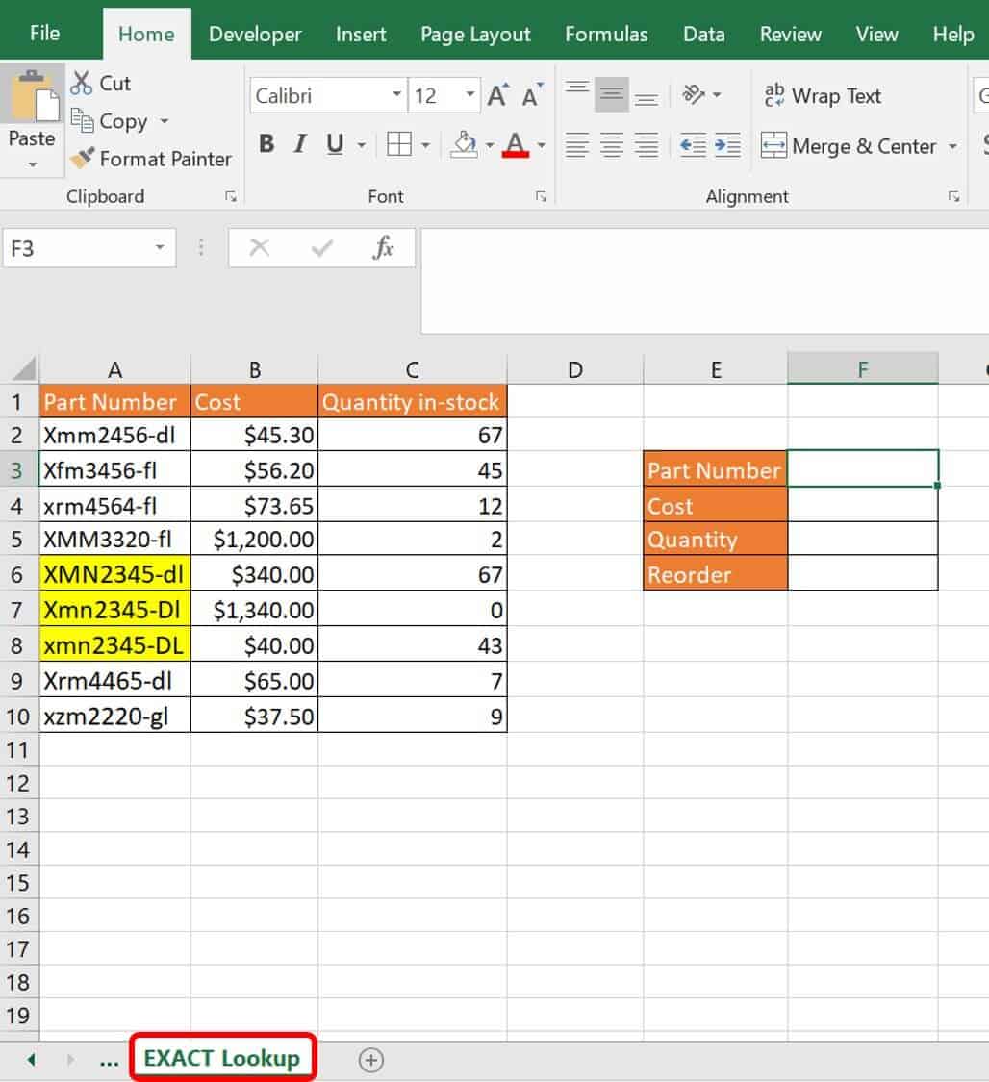This screenshot has height=1082, width=989.
Task: Open fill color dropdown arrow
Action: click(490, 145)
